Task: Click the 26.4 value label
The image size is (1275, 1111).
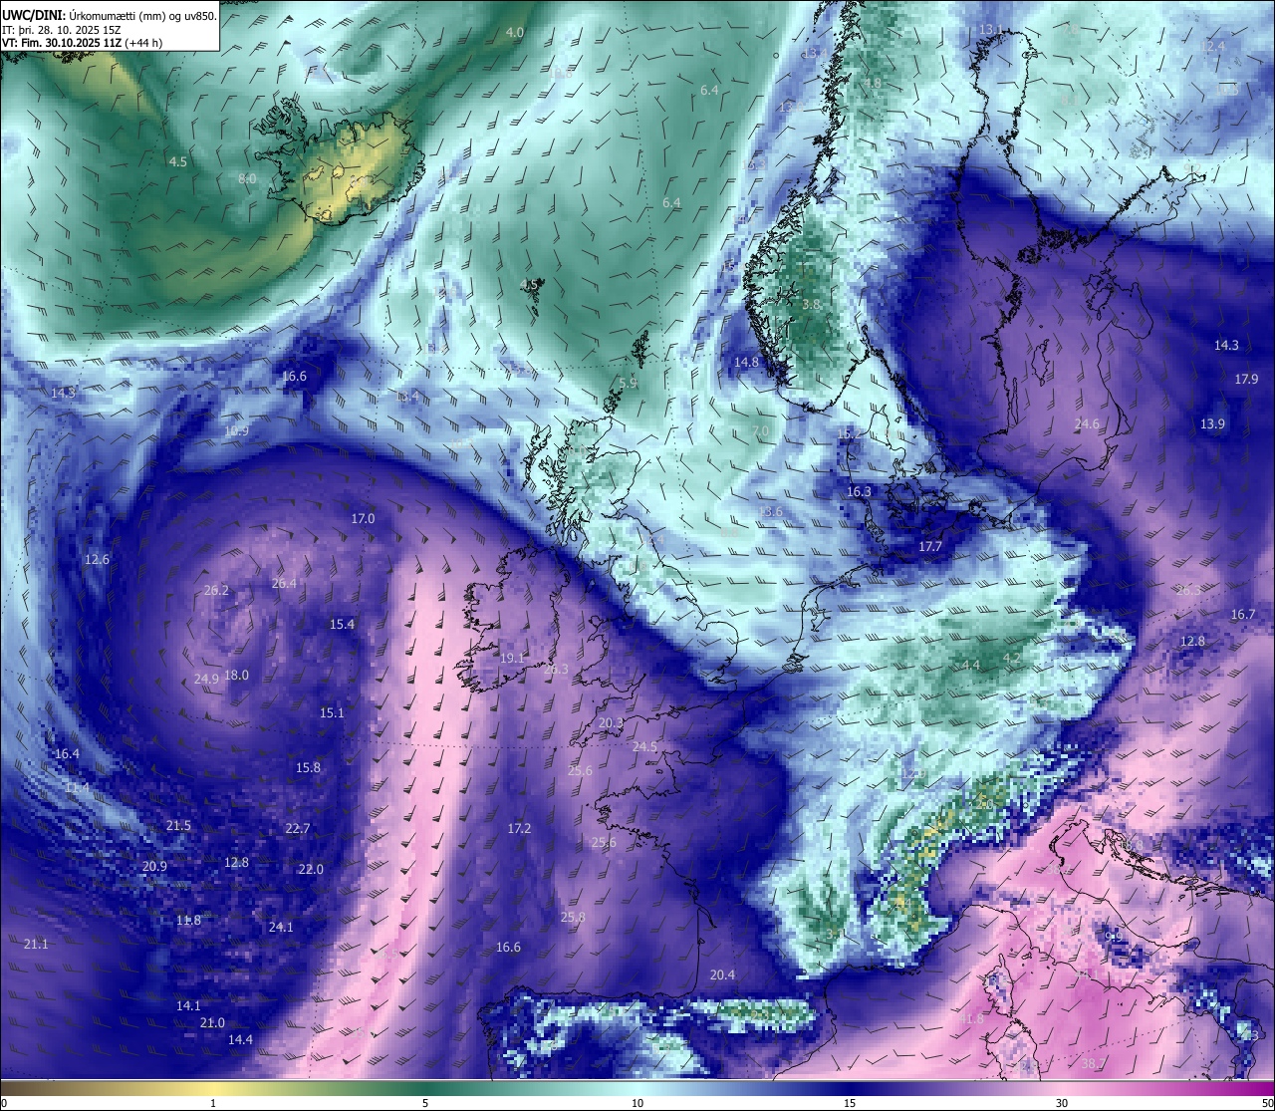Action: pyautogui.click(x=284, y=584)
